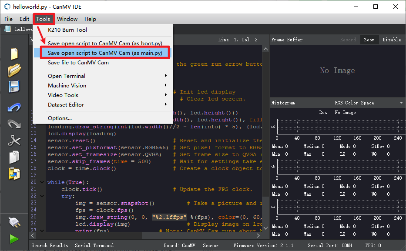Click the R channel histogram graph

(x=341, y=127)
